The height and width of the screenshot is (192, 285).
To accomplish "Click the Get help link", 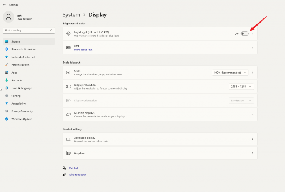I will pos(74,168).
